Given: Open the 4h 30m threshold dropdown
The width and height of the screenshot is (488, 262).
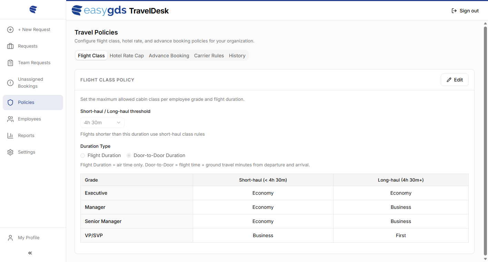Looking at the screenshot, I should click(x=102, y=123).
